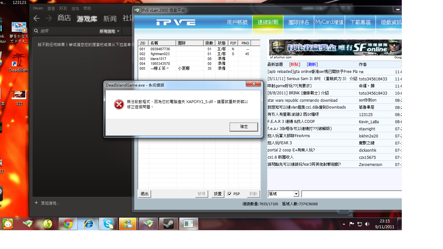Click the volume speaker icon in tray
The height and width of the screenshot is (249, 443).
(x=367, y=224)
